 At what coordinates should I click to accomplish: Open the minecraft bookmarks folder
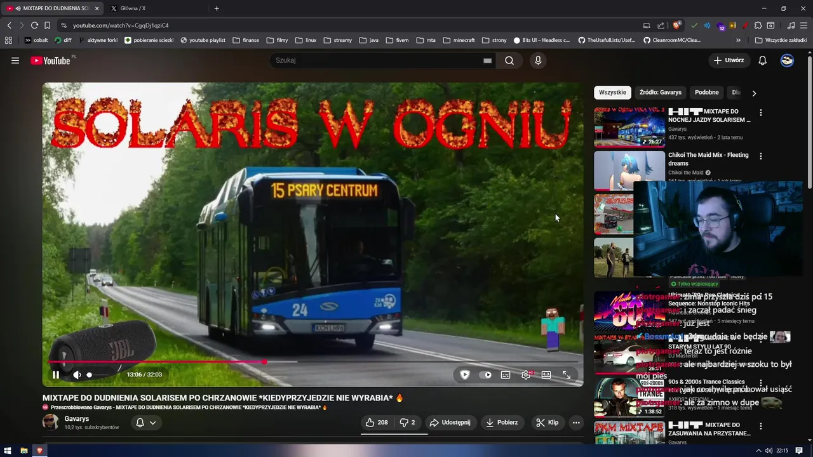pos(459,40)
